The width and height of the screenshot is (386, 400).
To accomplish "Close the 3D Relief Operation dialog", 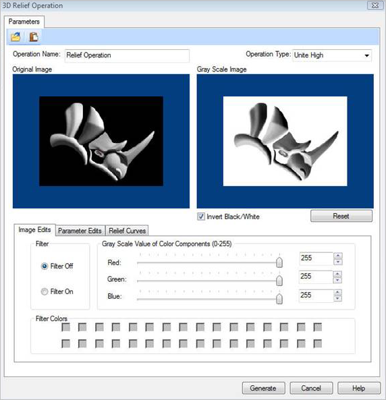I will (x=375, y=5).
